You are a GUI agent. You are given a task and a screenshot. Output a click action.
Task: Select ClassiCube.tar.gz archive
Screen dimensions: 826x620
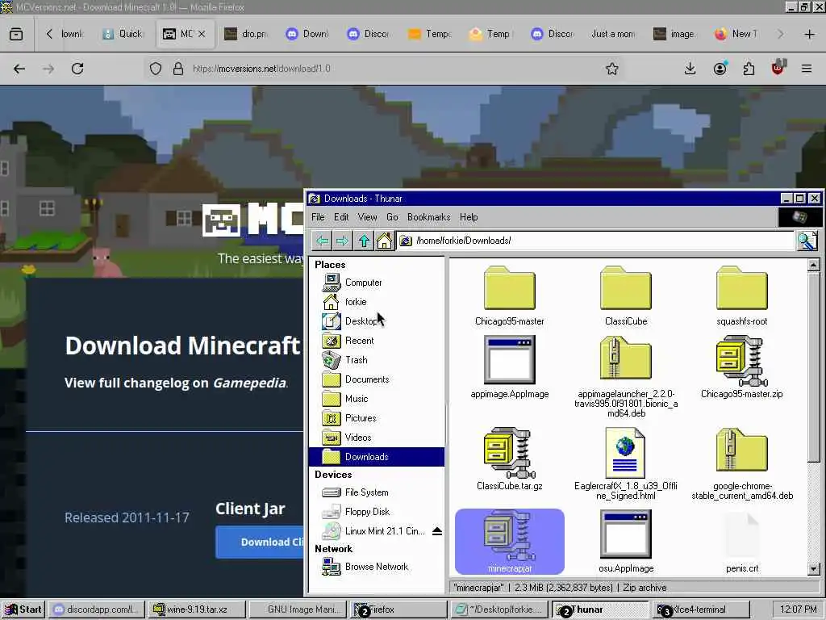coord(510,453)
